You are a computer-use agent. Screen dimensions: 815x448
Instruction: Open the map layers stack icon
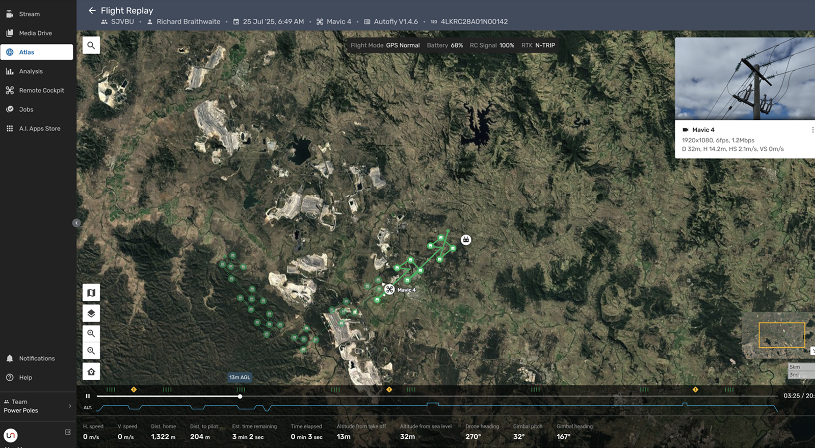(91, 313)
